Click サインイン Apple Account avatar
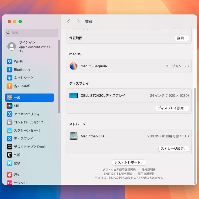The height and width of the screenshot is (199, 199). 11,46
